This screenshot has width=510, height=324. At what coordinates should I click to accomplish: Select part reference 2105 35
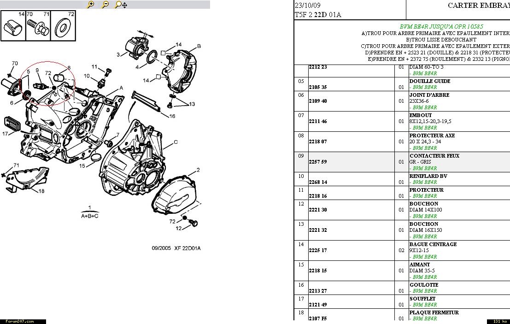point(318,87)
